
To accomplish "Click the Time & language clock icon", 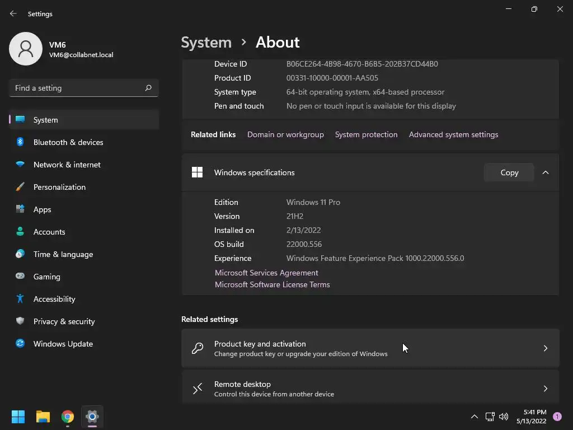I will [x=21, y=254].
